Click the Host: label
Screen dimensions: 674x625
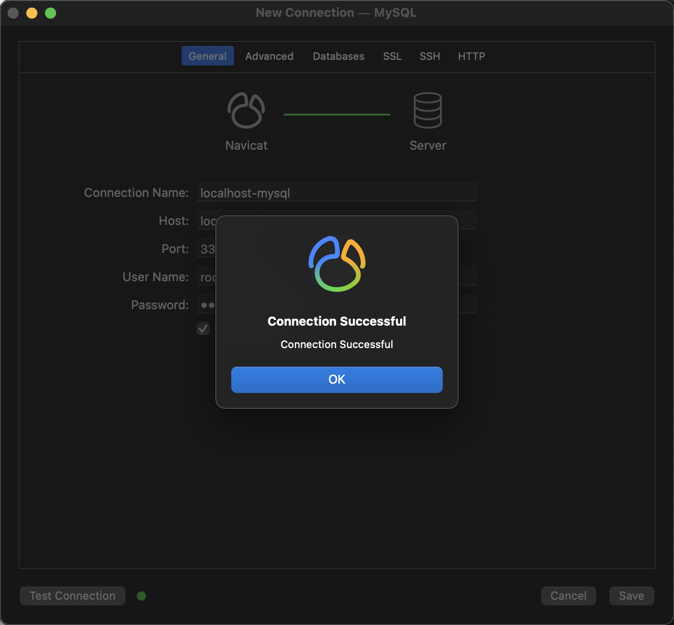click(x=174, y=221)
